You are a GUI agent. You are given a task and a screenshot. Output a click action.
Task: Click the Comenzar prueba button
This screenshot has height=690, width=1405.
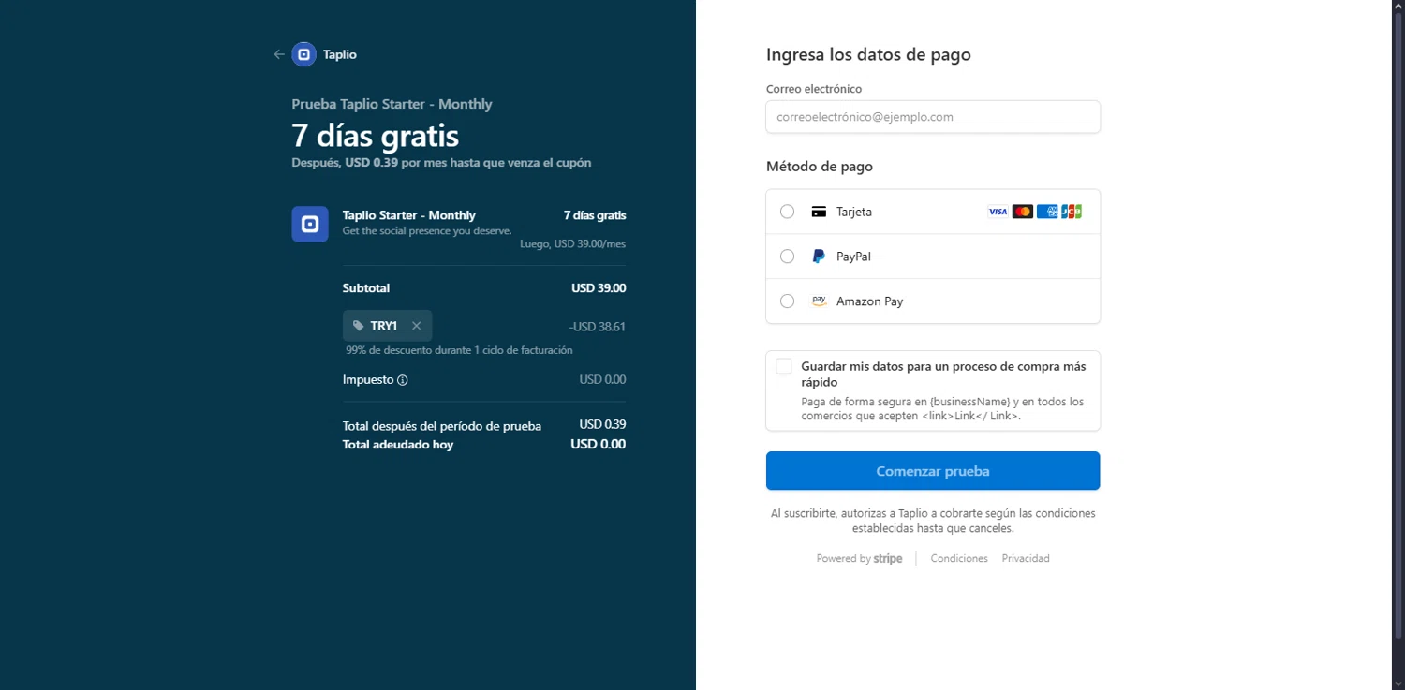933,471
